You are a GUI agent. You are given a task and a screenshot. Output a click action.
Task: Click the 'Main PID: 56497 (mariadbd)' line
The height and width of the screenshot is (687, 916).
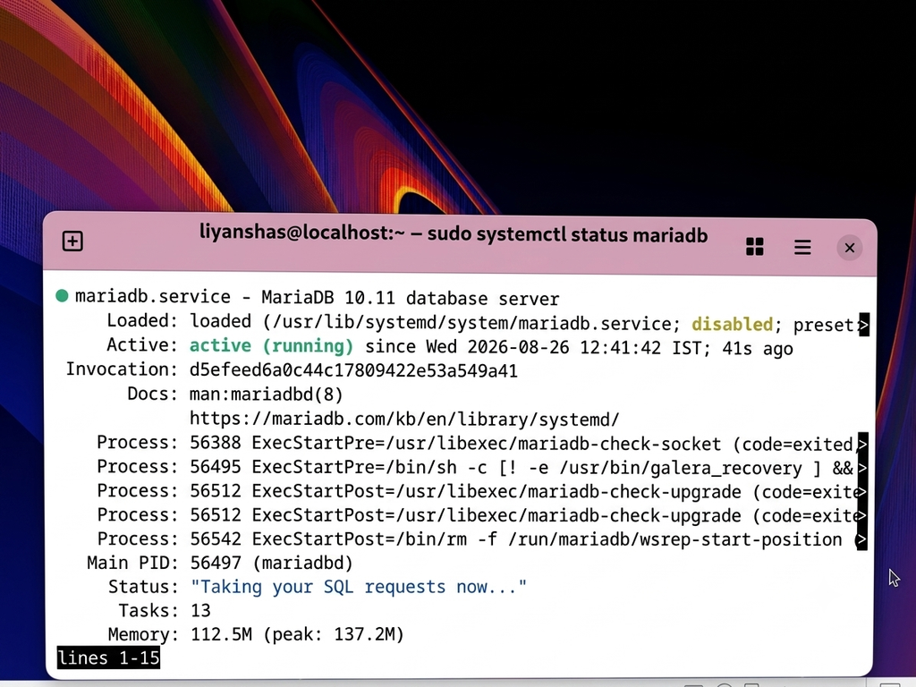point(220,564)
